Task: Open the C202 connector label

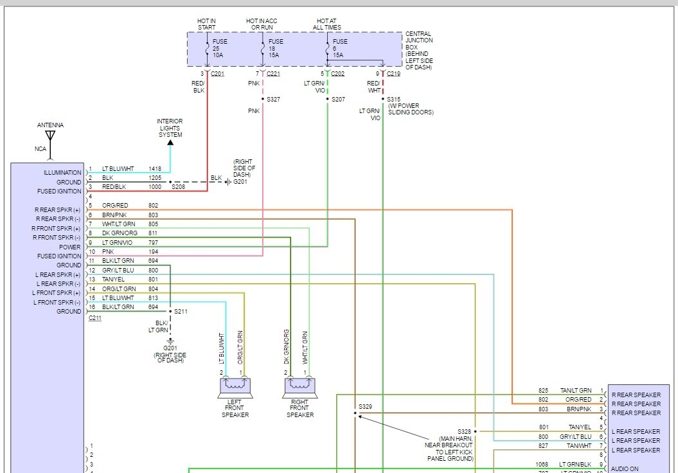Action: point(337,74)
